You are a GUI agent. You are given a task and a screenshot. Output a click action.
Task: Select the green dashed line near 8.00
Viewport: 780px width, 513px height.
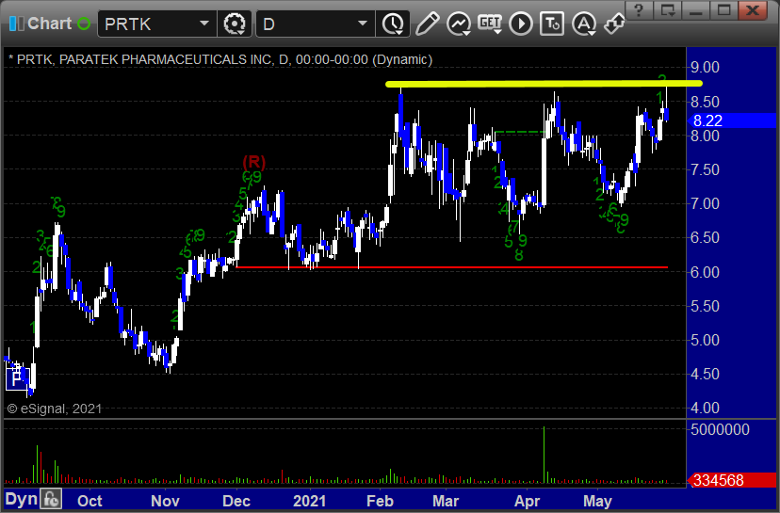pos(520,132)
